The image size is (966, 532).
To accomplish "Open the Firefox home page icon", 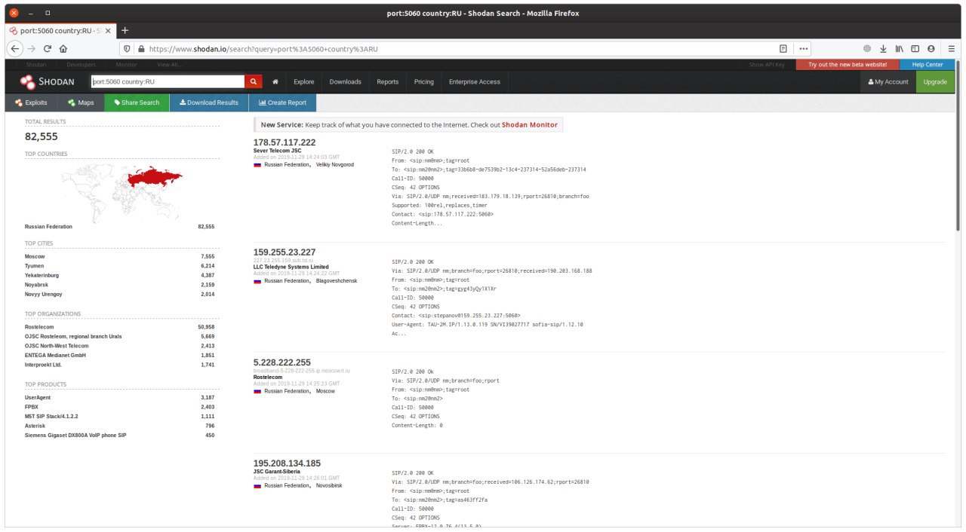I will tap(63, 48).
